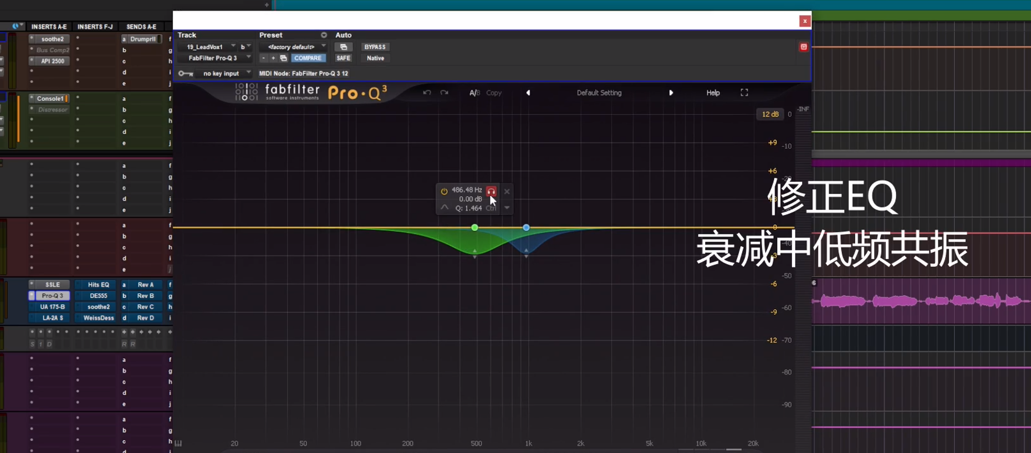Go to next preset with right arrow

pos(671,93)
